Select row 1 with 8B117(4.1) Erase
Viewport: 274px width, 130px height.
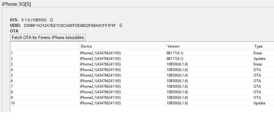[x=142, y=53]
